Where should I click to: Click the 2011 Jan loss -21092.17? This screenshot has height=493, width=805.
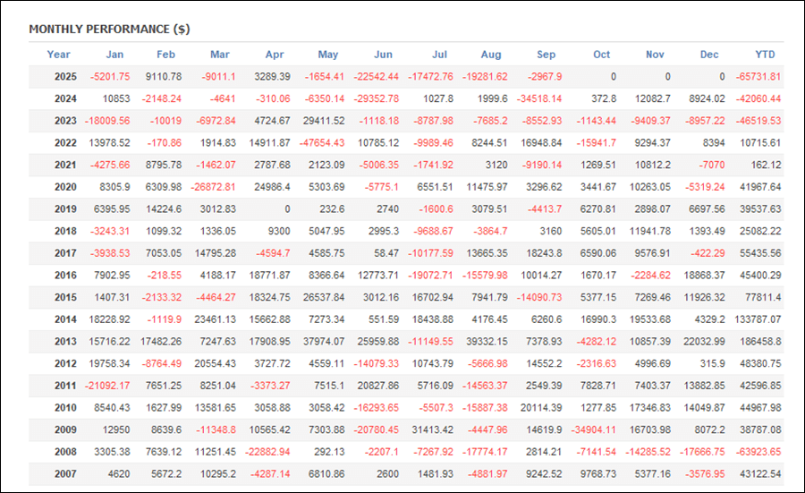(106, 386)
